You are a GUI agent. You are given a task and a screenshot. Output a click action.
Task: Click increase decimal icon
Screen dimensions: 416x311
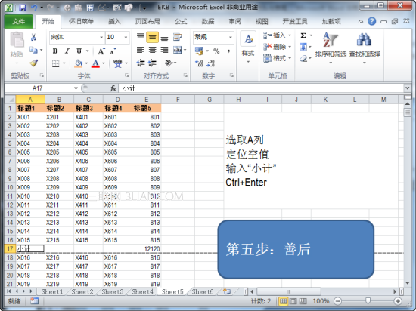click(199, 63)
